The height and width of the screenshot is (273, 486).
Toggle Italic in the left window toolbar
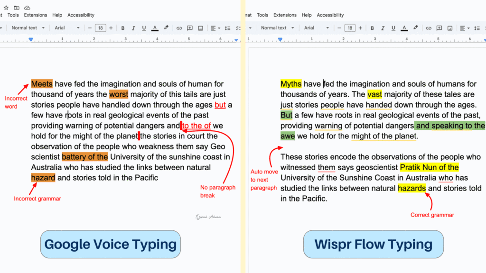[x=133, y=28]
